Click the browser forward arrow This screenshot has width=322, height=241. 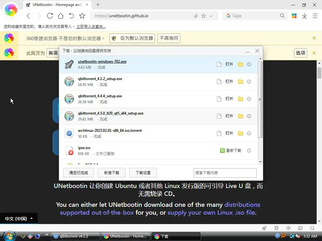point(39,16)
